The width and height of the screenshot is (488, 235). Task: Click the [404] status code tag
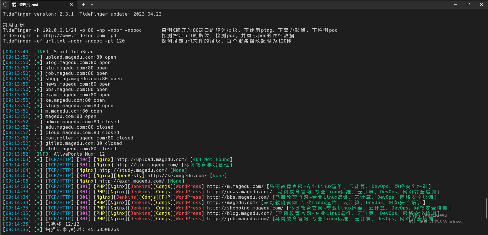click(x=83, y=160)
